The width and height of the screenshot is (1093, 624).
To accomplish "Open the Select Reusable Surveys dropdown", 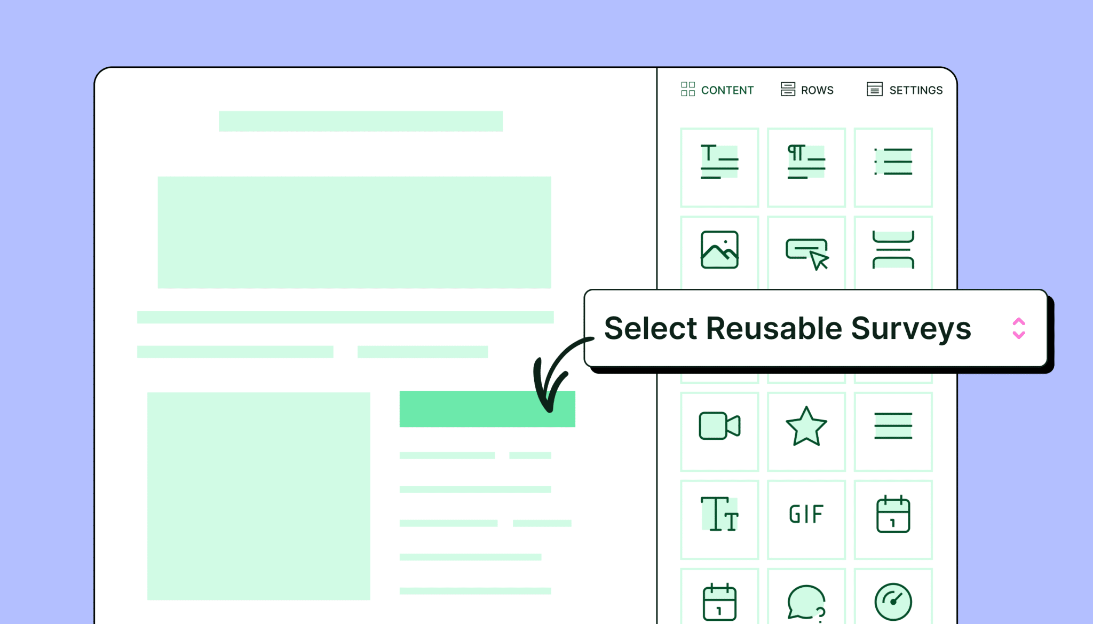I will 816,328.
